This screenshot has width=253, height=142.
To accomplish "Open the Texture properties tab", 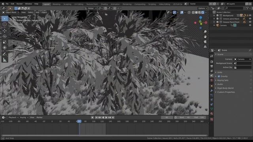I will pos(212,119).
